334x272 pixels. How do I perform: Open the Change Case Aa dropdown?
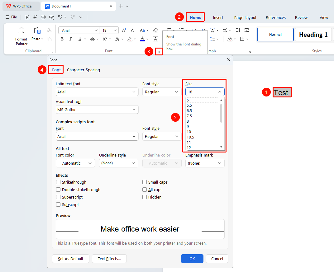pyautogui.click(x=144, y=30)
